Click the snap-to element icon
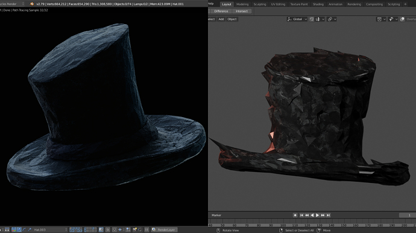 [318, 19]
